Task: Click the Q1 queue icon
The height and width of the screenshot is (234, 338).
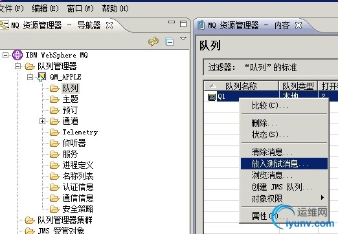Action: pyautogui.click(x=212, y=97)
